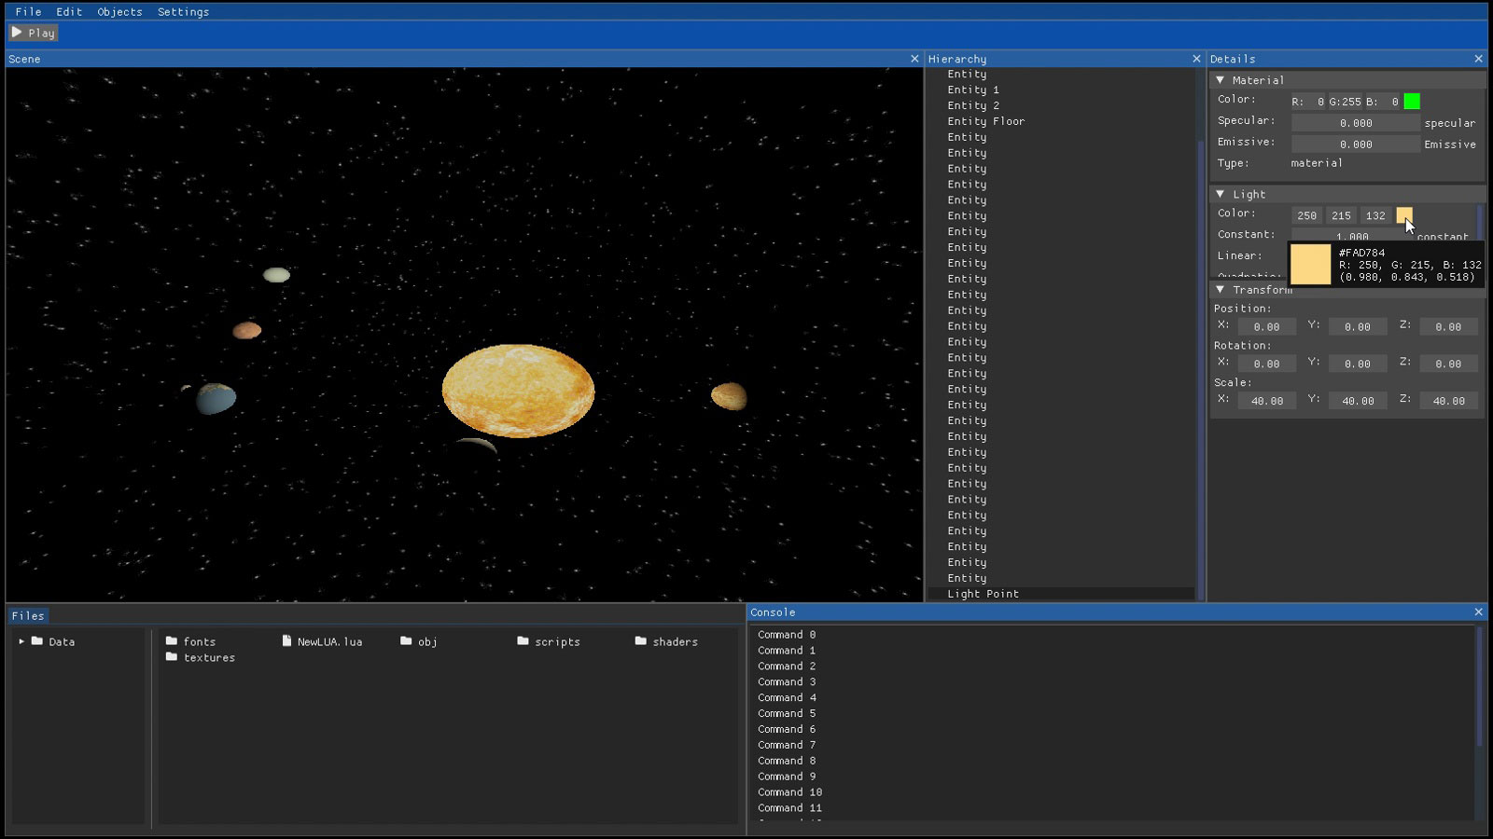The width and height of the screenshot is (1493, 839).
Task: Click the Specular value field
Action: [1355, 123]
